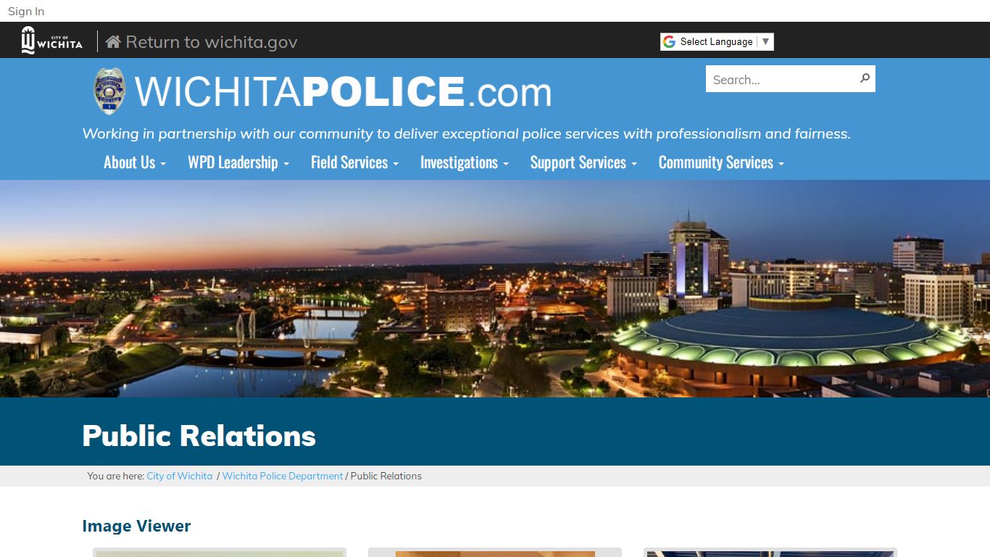The height and width of the screenshot is (557, 990).
Task: Click the department mission tagline text
Action: [x=467, y=133]
